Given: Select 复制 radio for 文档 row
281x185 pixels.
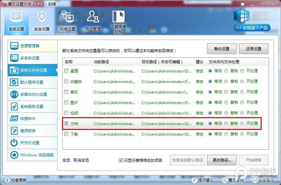Looking at the screenshot, I should point(226,124).
